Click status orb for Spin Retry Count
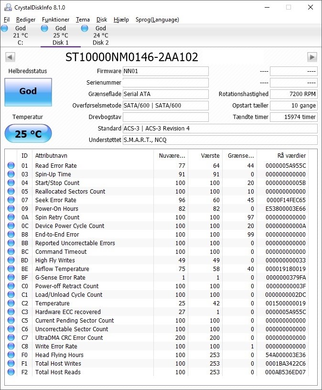This screenshot has height=390, width=322. pos(11,217)
